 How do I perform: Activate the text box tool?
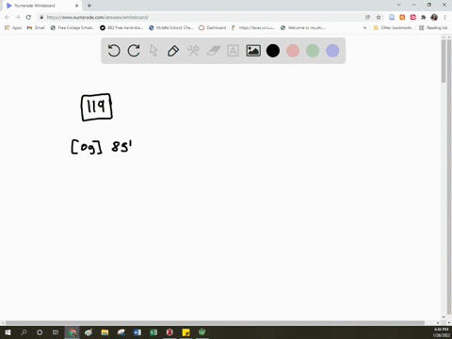tap(233, 51)
